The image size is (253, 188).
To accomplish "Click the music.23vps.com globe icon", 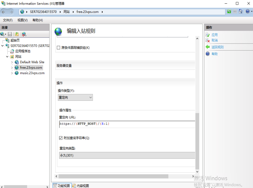I will 17,73.
